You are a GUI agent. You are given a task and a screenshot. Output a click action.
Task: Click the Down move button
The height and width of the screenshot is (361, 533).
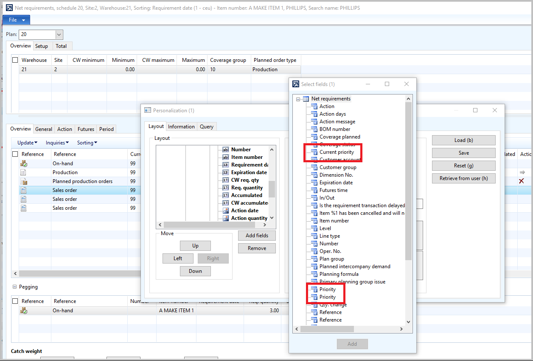195,271
